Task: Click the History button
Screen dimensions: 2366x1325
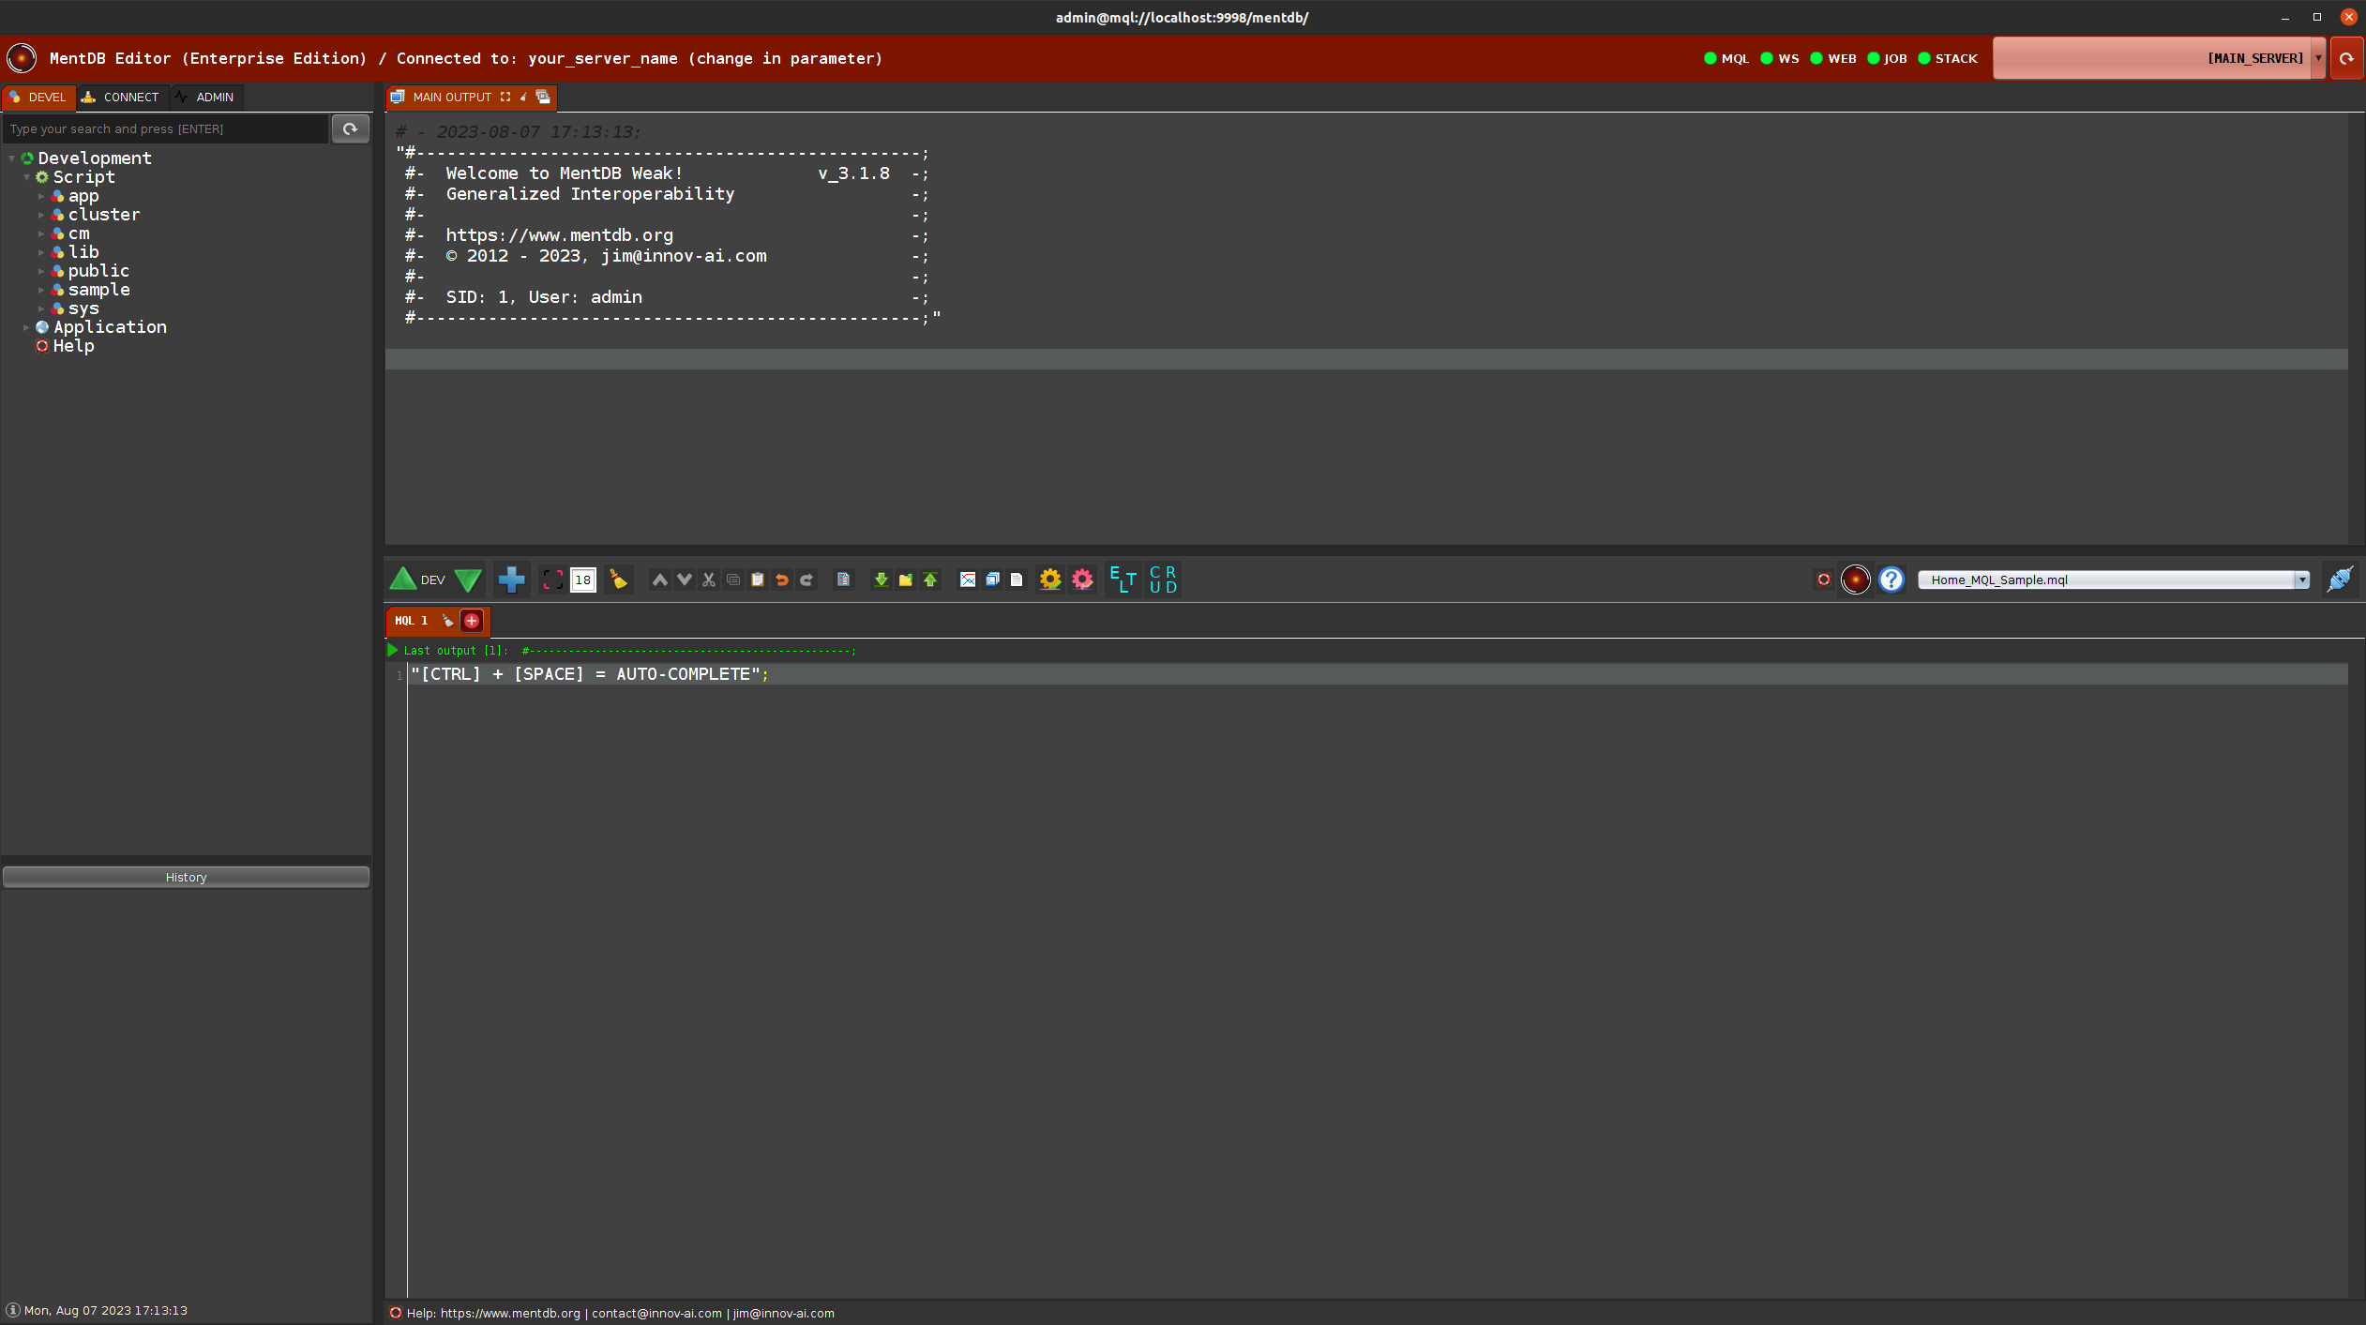Action: [186, 877]
